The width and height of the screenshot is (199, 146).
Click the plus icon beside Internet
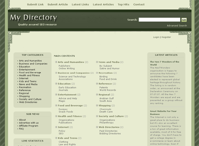(x=56, y=127)
